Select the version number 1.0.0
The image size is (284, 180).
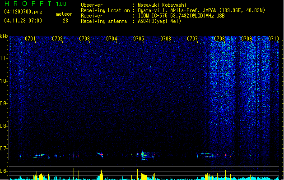click(x=61, y=4)
